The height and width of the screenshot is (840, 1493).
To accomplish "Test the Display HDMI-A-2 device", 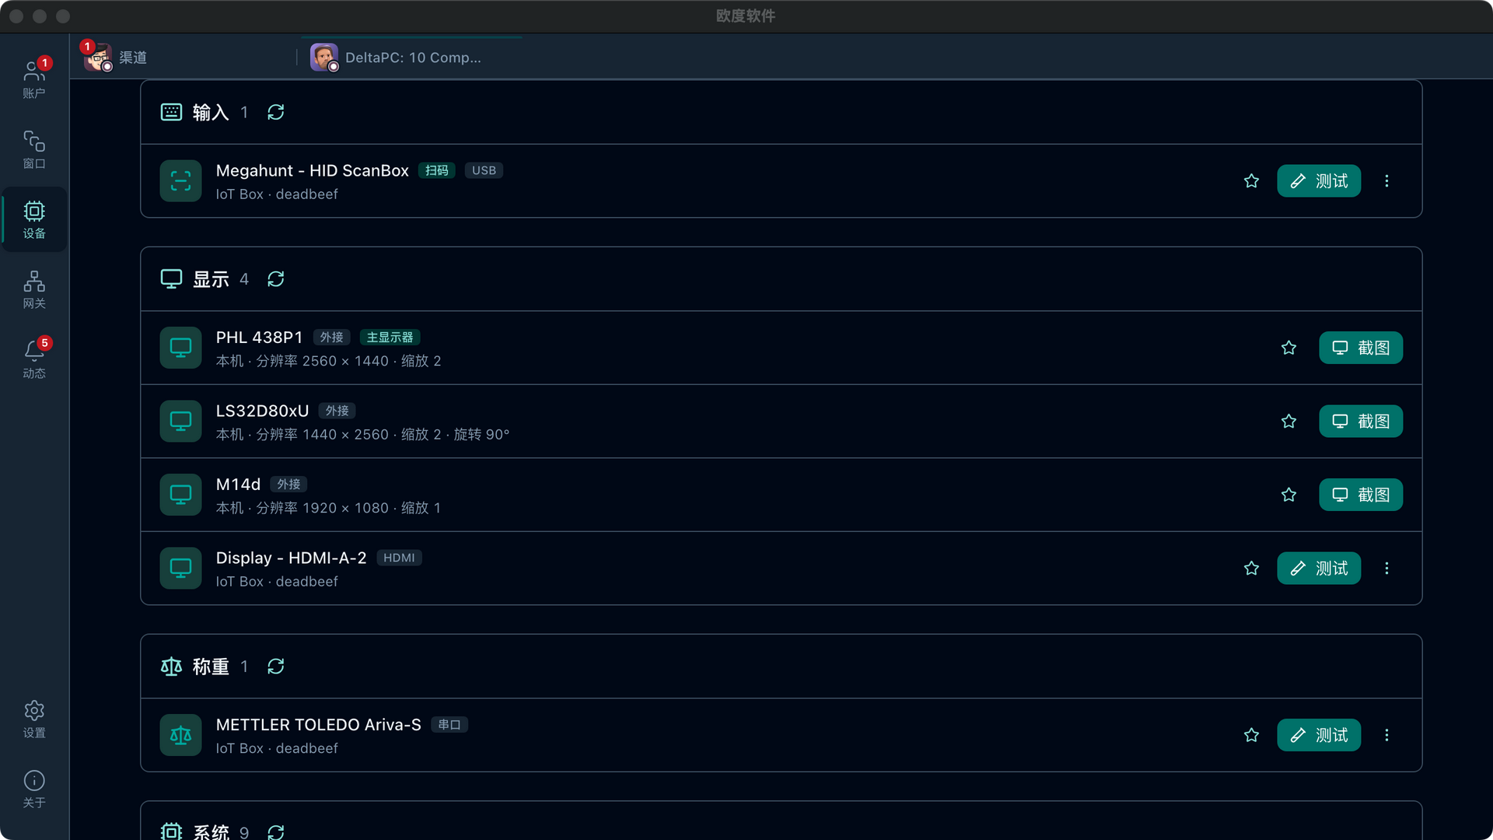I will click(1319, 568).
